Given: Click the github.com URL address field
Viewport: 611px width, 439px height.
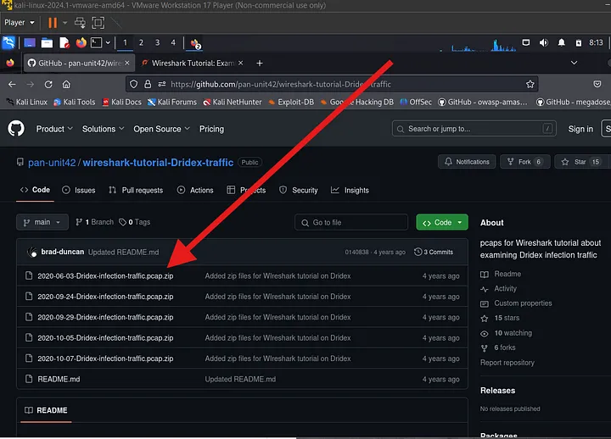Looking at the screenshot, I should tap(332, 84).
